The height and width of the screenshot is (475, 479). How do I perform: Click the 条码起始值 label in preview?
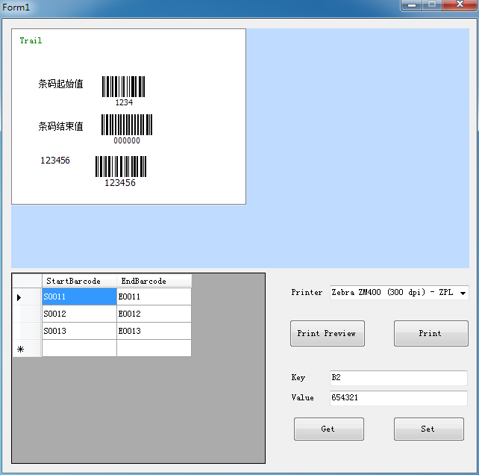tap(60, 84)
